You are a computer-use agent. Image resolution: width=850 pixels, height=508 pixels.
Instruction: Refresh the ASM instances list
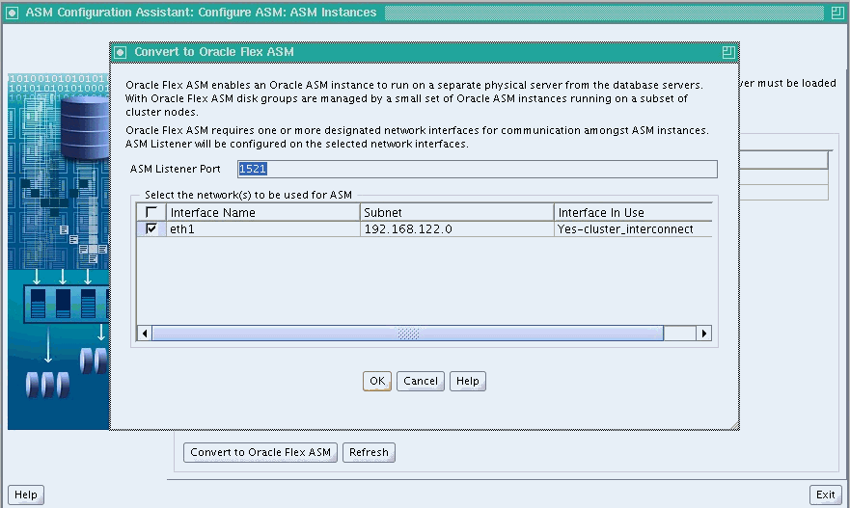369,452
